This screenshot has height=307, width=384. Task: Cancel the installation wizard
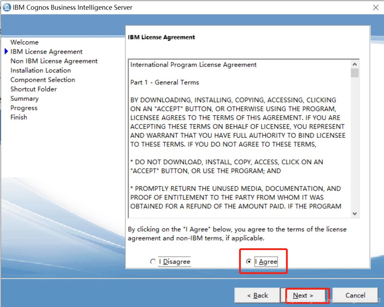[355, 295]
